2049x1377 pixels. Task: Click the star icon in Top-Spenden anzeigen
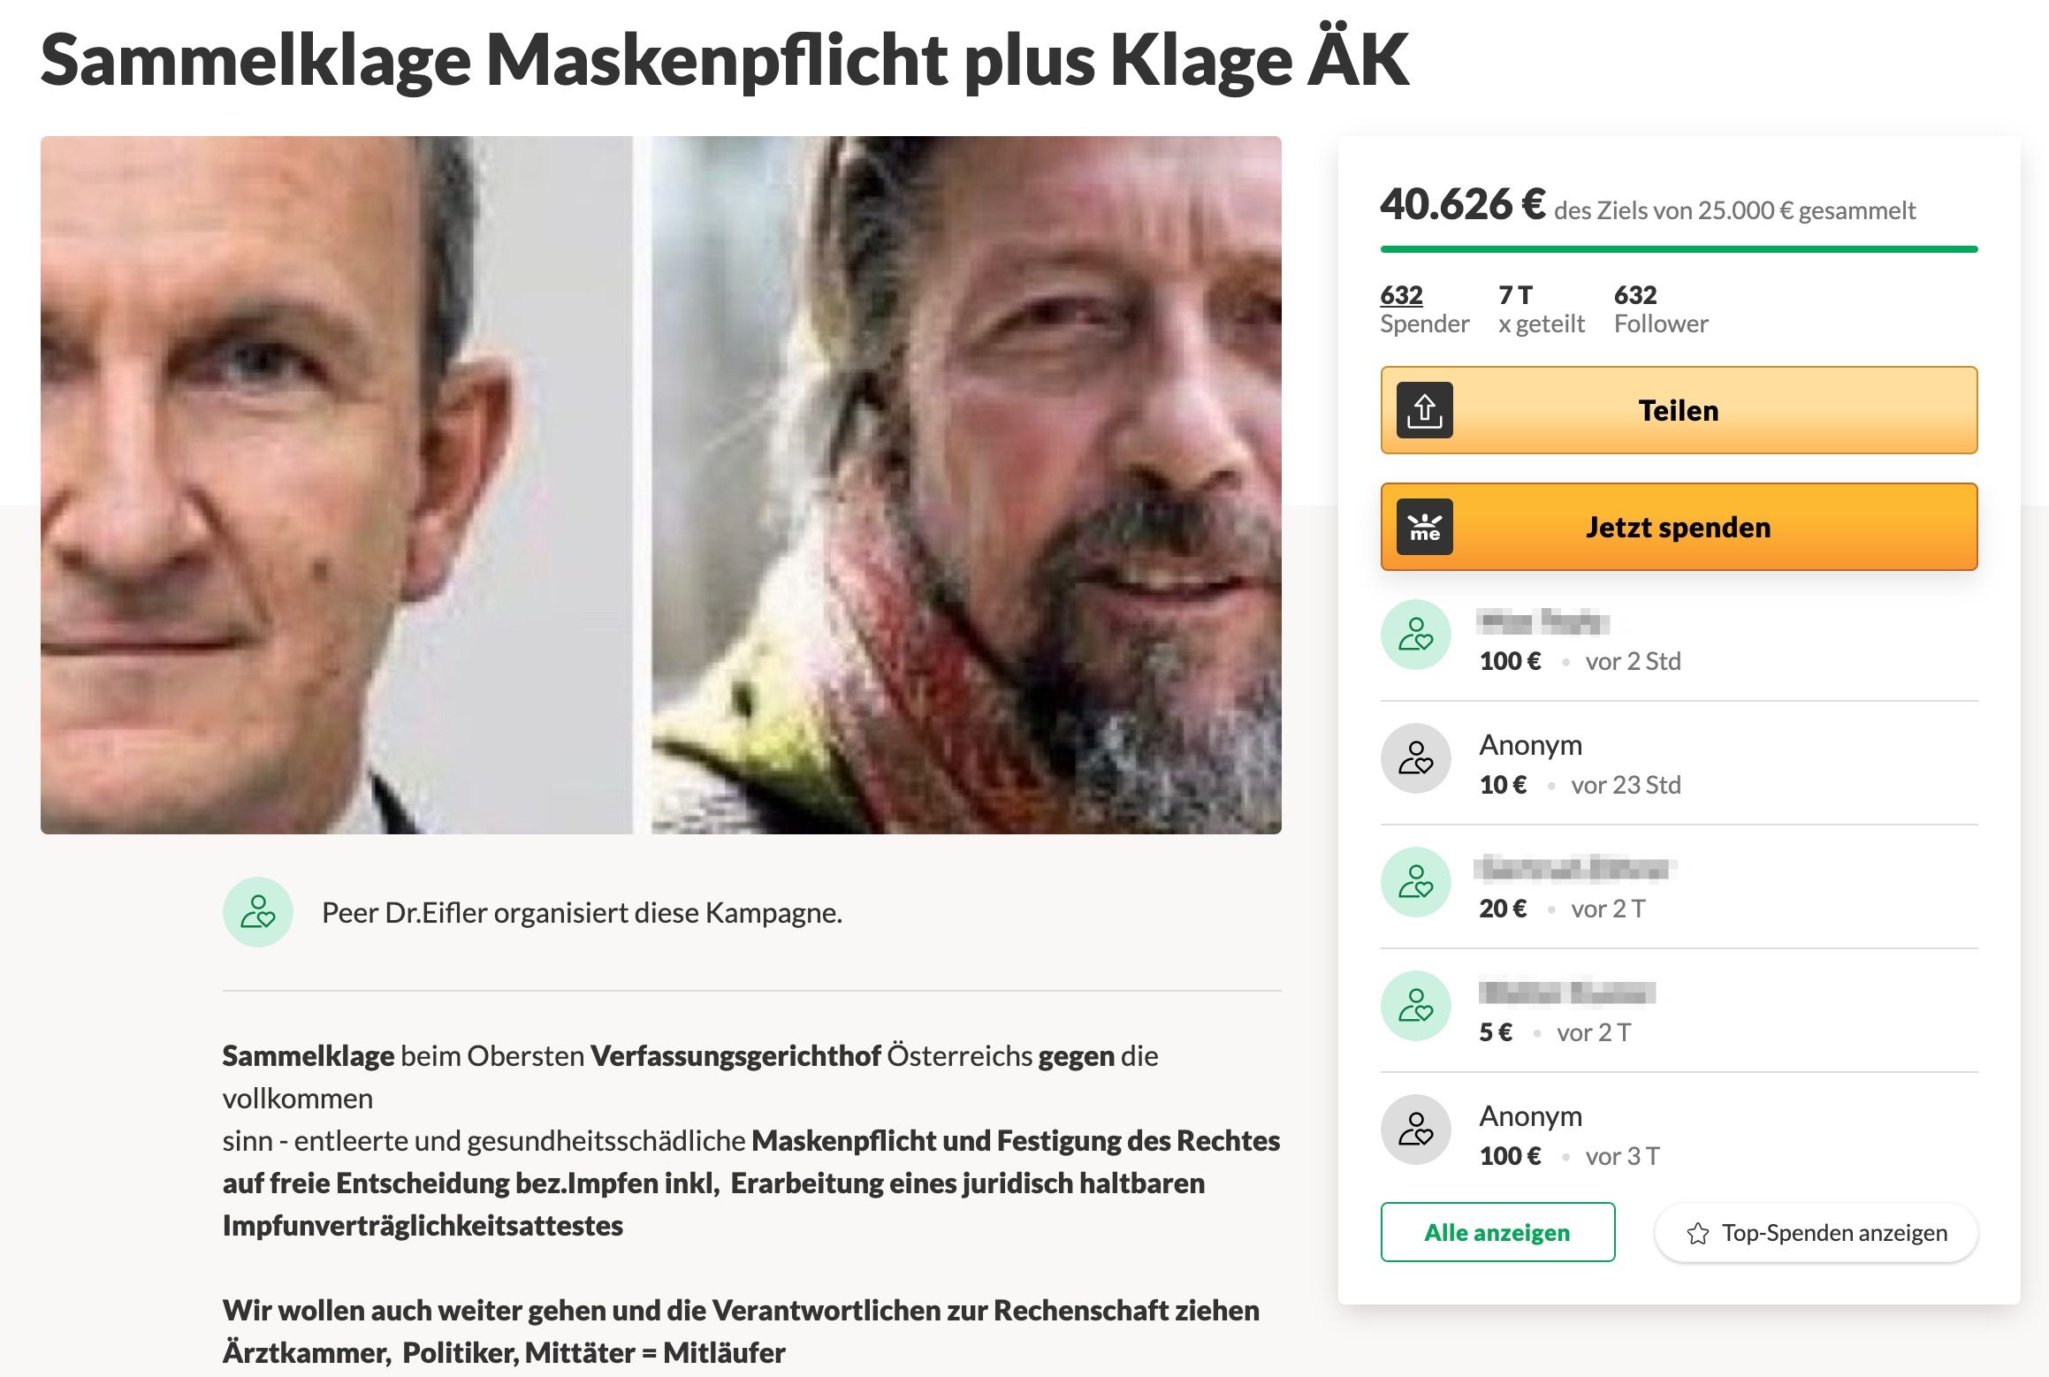(x=1697, y=1233)
